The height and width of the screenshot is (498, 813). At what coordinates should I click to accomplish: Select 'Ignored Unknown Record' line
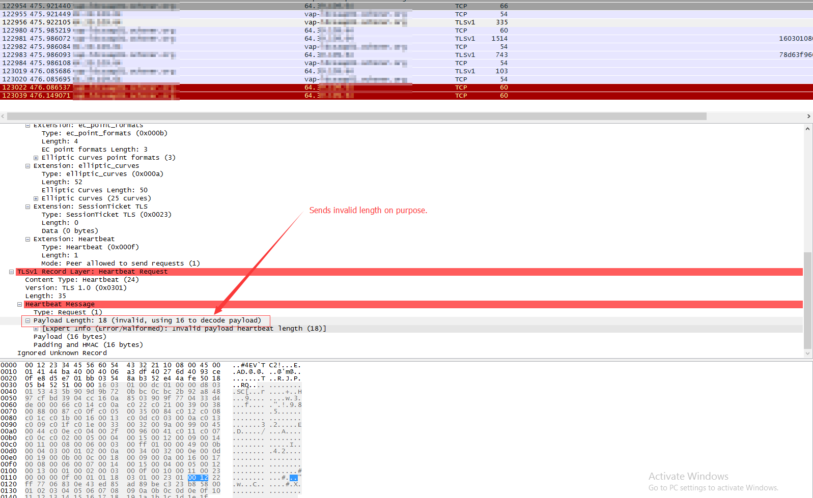[62, 353]
